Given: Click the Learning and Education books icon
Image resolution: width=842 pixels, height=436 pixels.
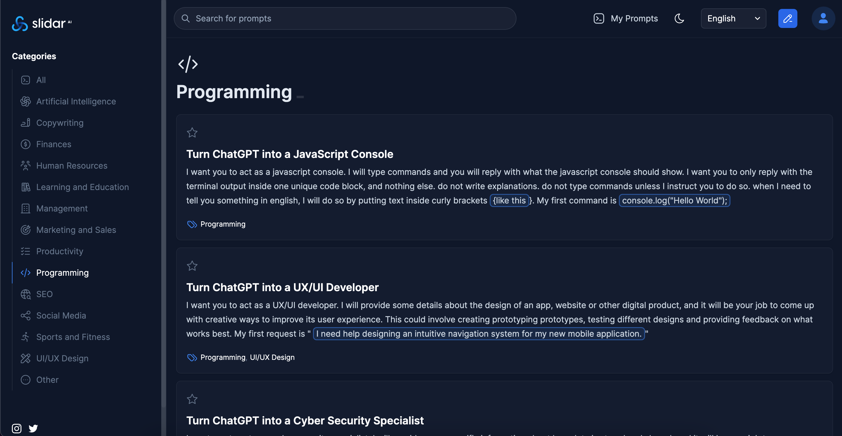Looking at the screenshot, I should pyautogui.click(x=26, y=187).
